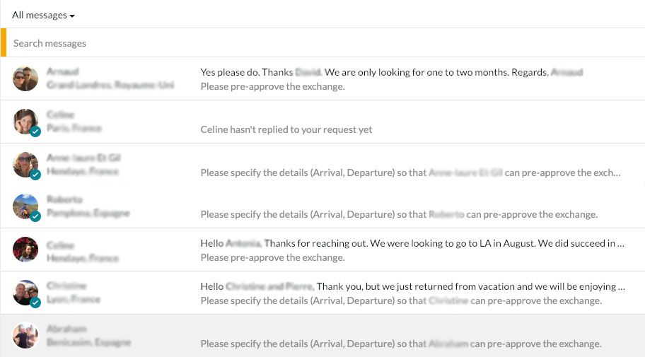Click the "Please pre-approve the exchange." text under Arnaud's message

(x=272, y=86)
